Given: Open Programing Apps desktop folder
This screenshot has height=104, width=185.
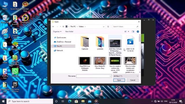Looking at the screenshot, I should pos(5,87).
